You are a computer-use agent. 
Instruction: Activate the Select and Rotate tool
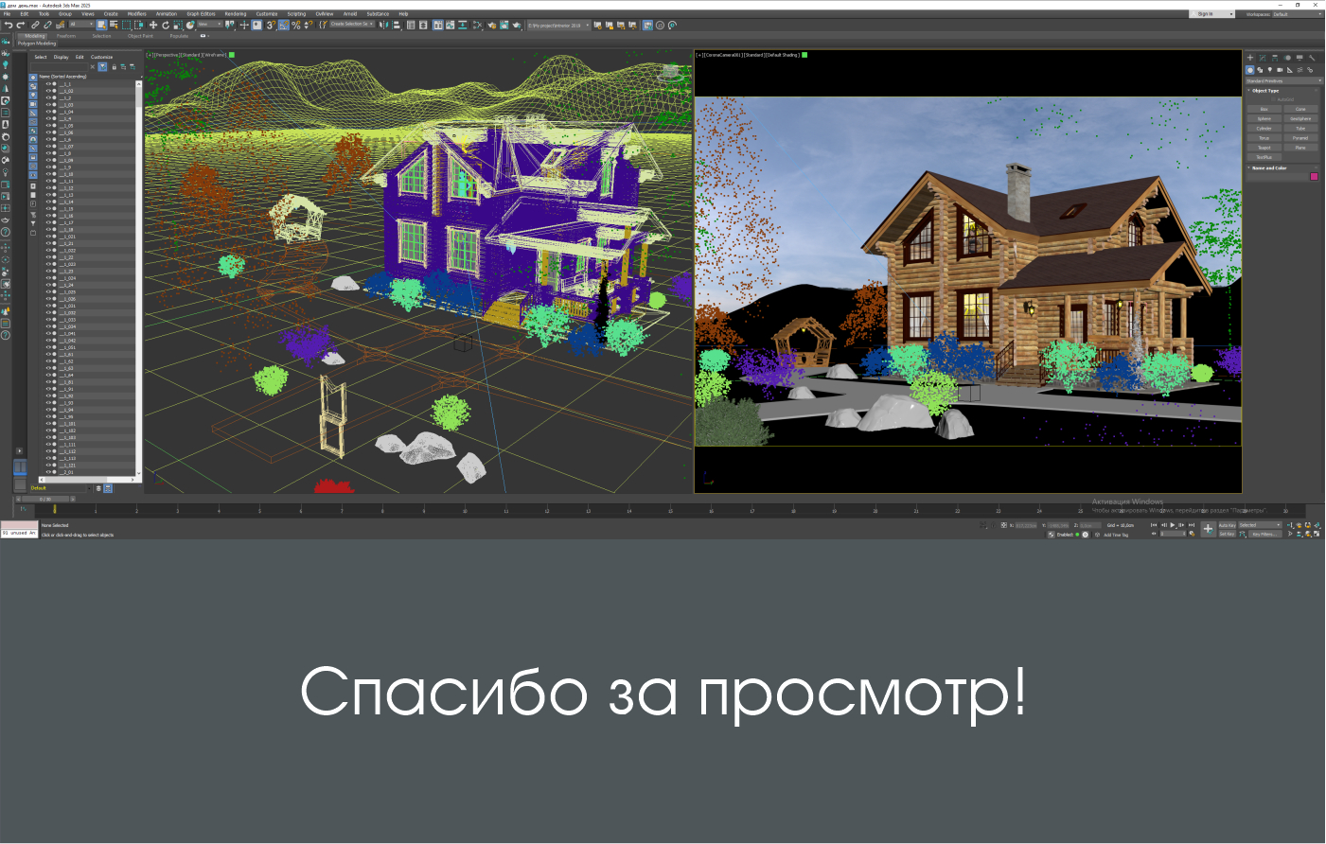pyautogui.click(x=166, y=25)
